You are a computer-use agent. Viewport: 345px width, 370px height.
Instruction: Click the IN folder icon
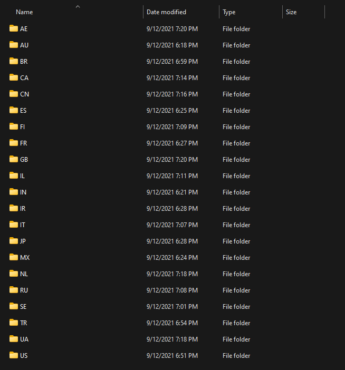pyautogui.click(x=14, y=192)
